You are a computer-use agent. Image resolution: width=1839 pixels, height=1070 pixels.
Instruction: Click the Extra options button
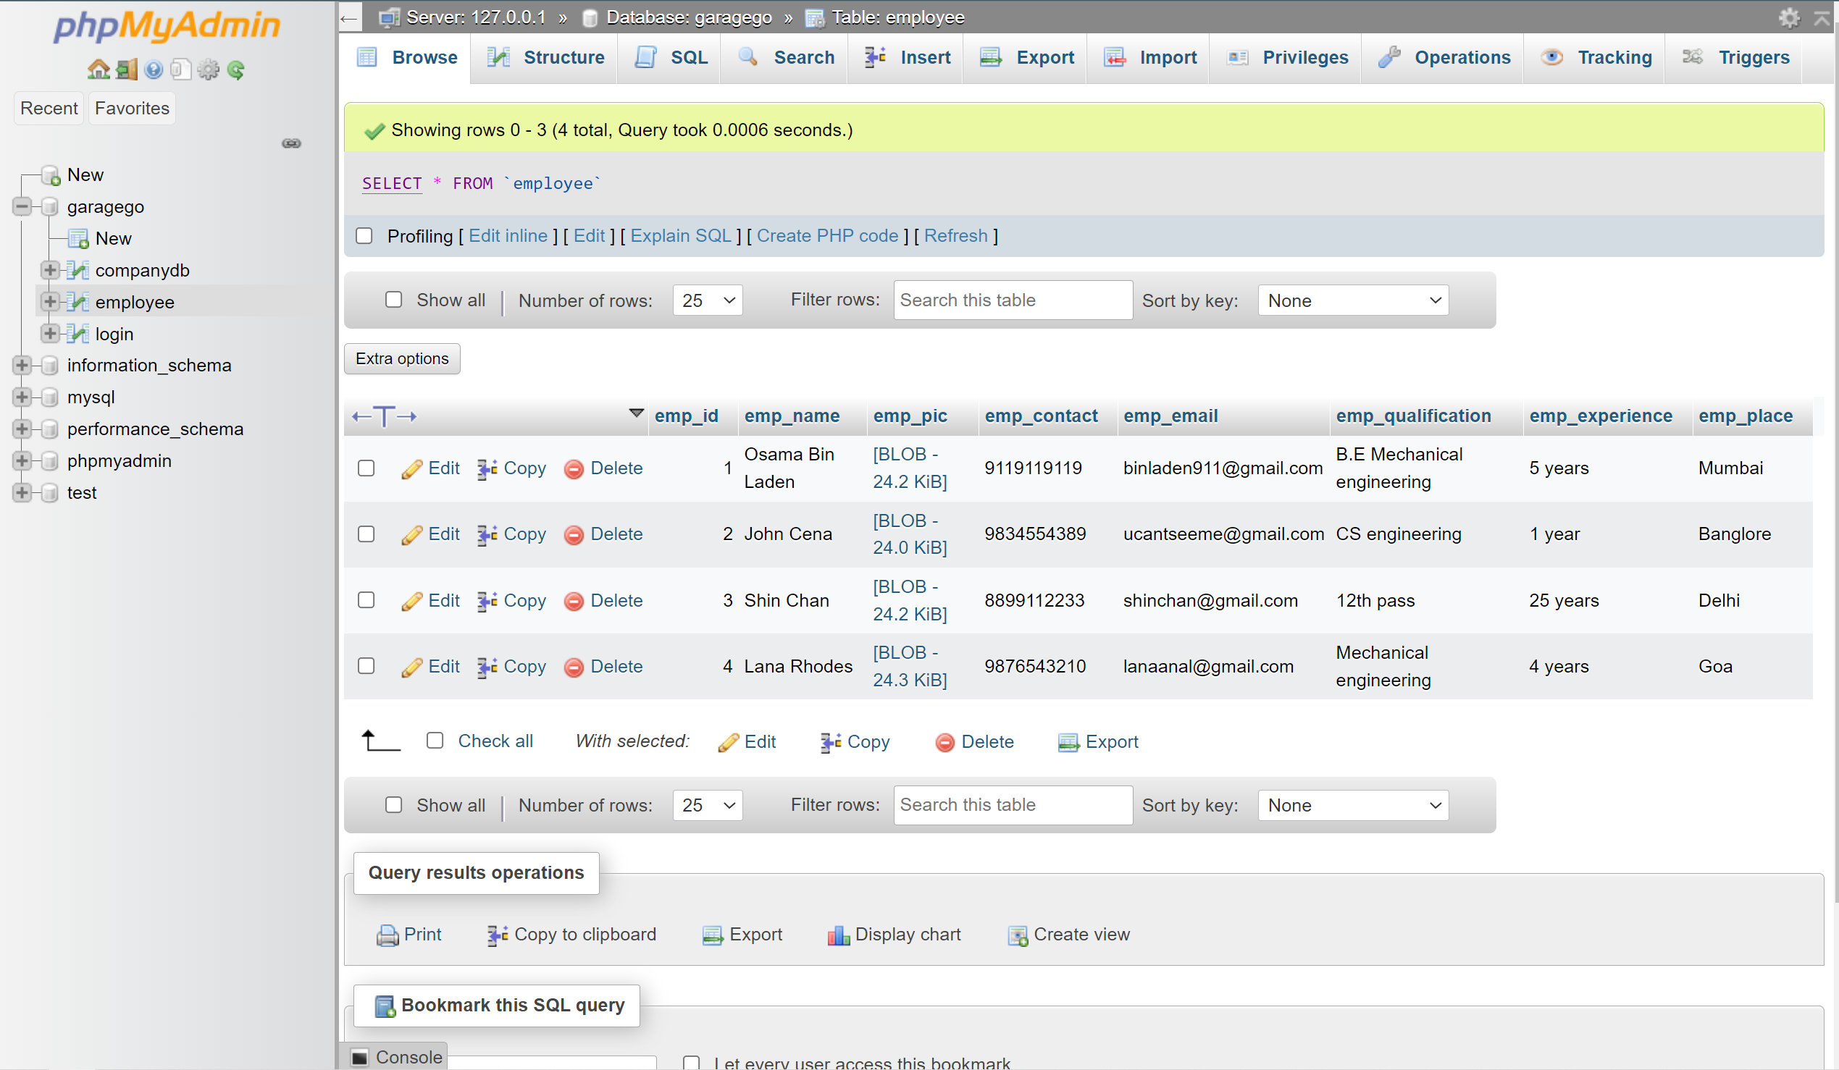click(401, 358)
